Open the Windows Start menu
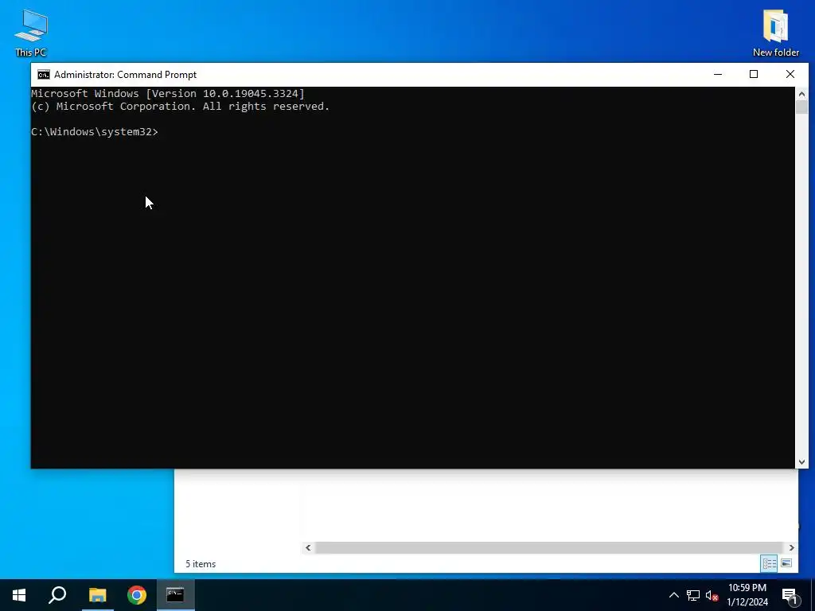This screenshot has width=815, height=611. 19,595
